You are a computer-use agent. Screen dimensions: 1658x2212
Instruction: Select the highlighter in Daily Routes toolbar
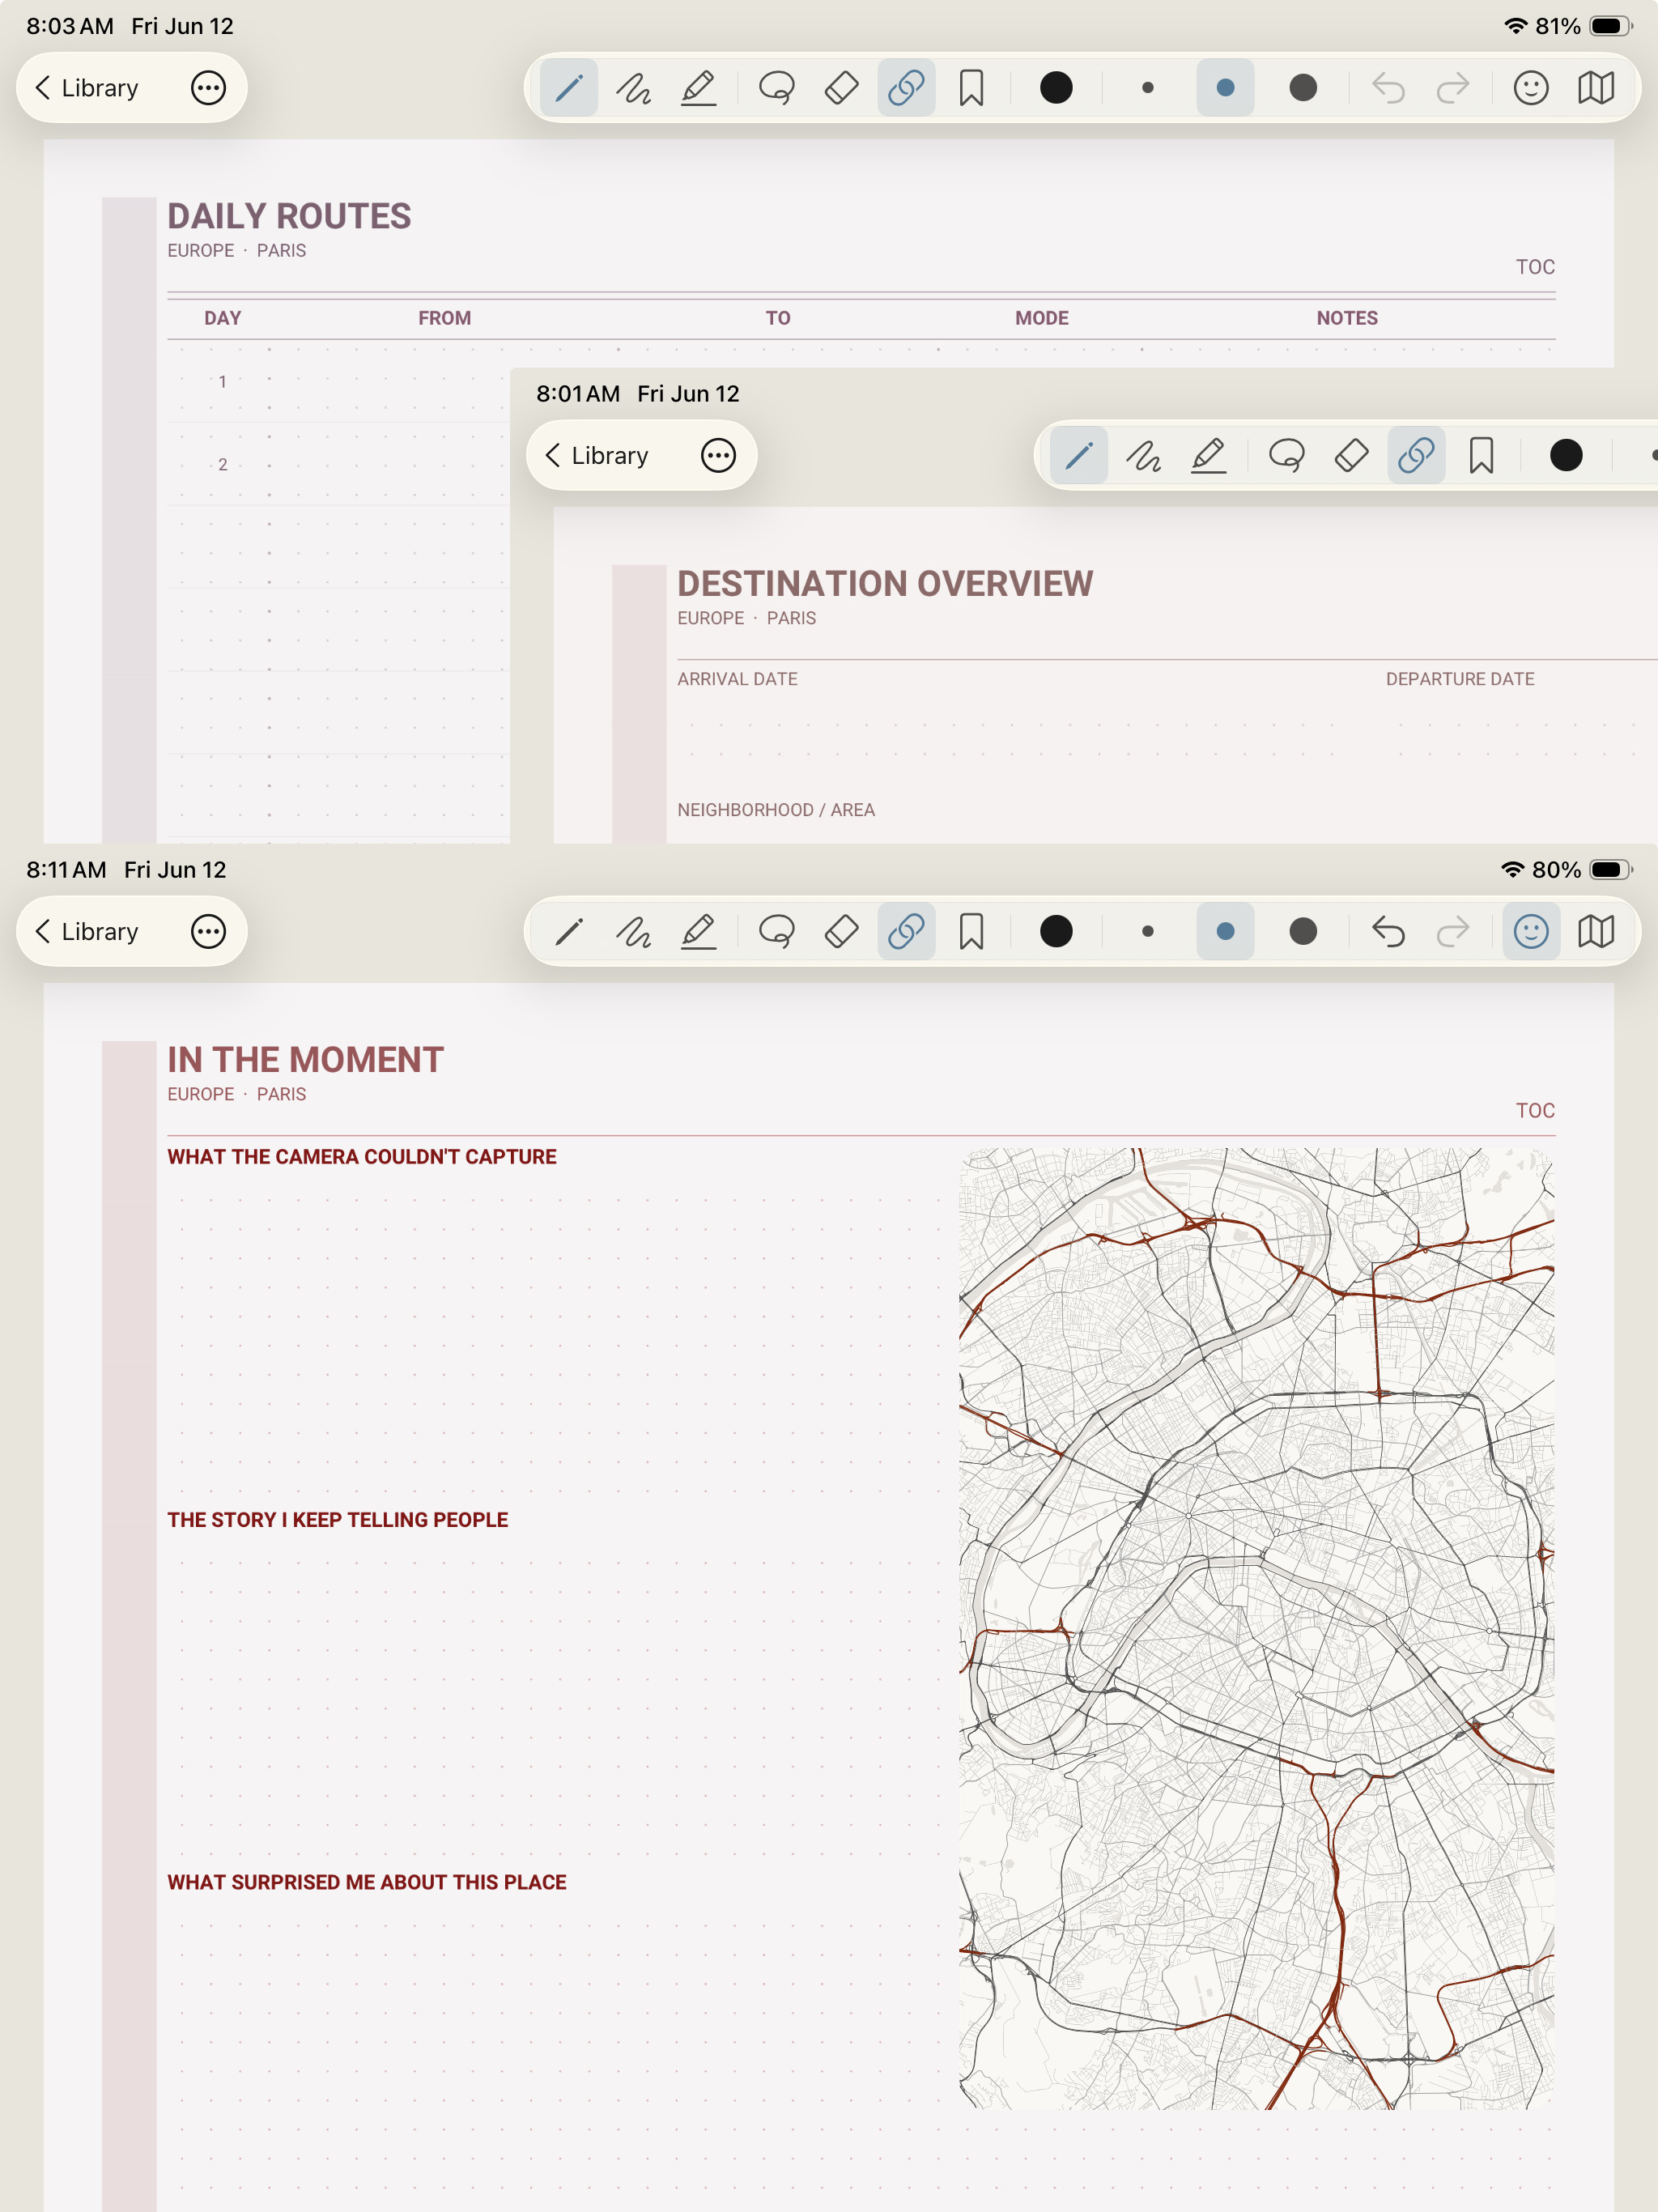coord(699,88)
